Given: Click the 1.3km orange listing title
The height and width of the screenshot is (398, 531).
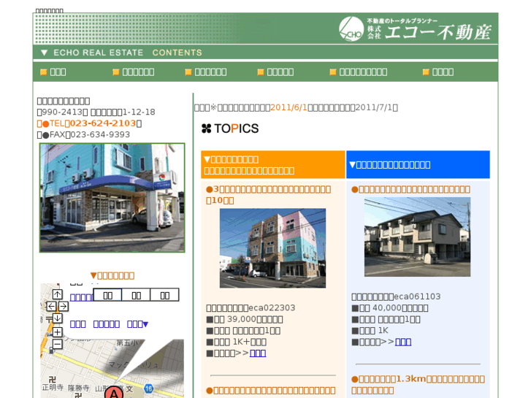Looking at the screenshot, I should point(418,384).
